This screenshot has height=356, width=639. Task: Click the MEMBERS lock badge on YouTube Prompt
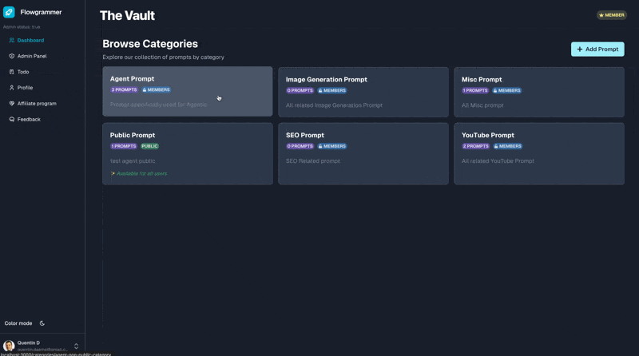click(x=508, y=146)
